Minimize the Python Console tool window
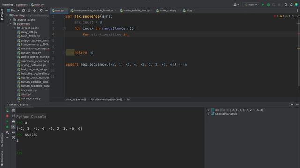The image size is (300, 168). click(297, 105)
